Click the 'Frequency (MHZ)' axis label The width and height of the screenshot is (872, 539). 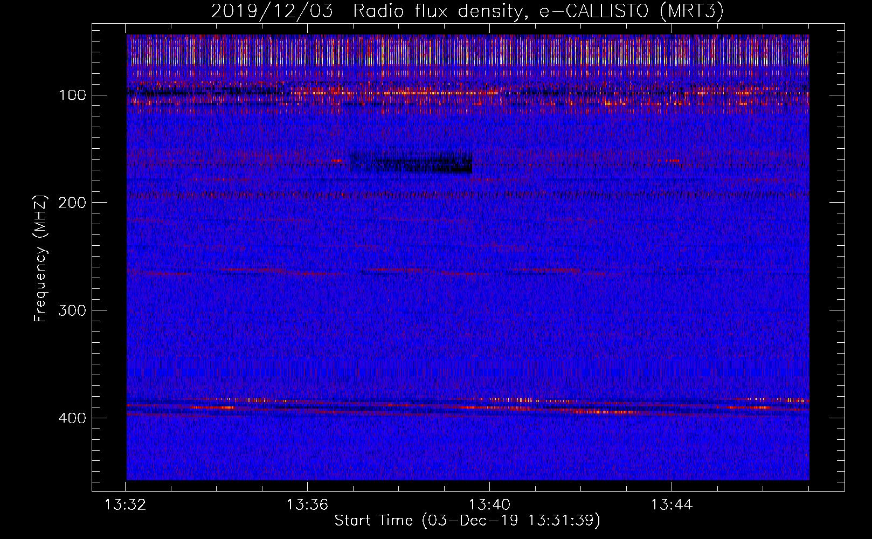click(x=40, y=259)
